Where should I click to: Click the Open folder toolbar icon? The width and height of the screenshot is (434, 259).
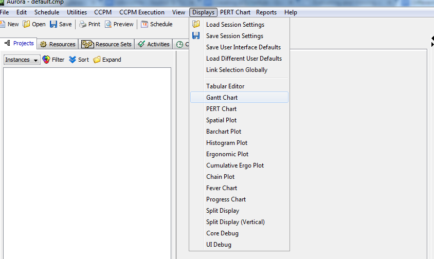(x=27, y=24)
